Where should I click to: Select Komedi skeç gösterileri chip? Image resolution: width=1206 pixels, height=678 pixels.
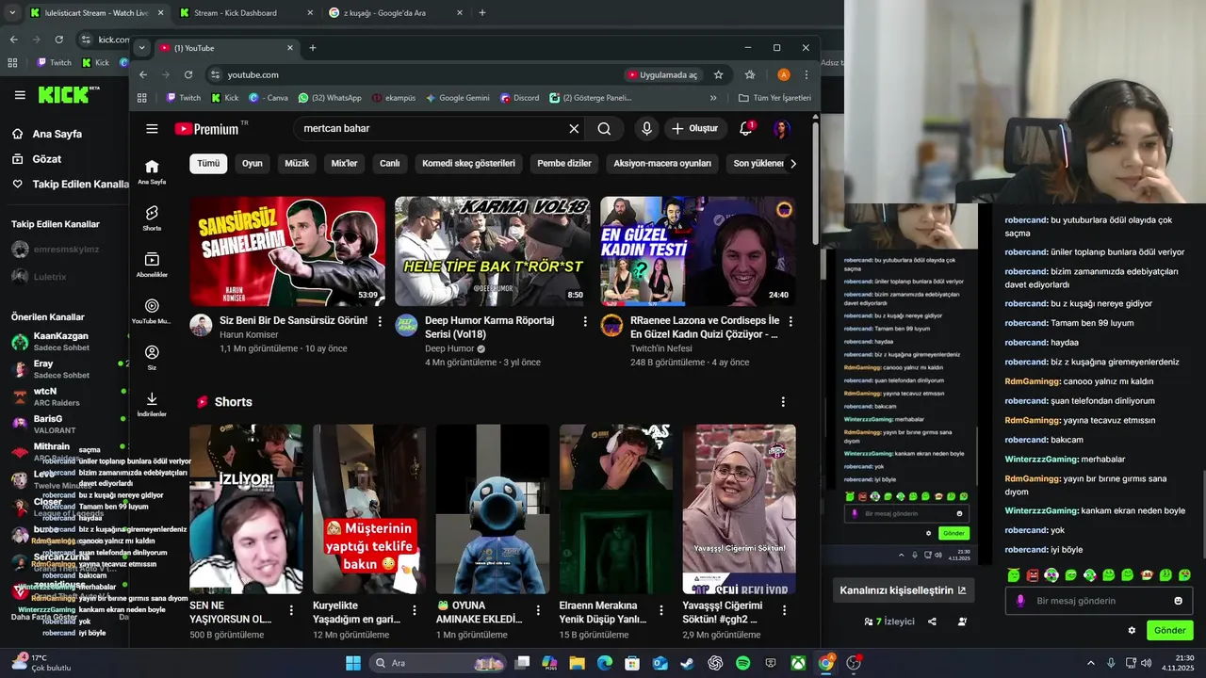pos(469,163)
